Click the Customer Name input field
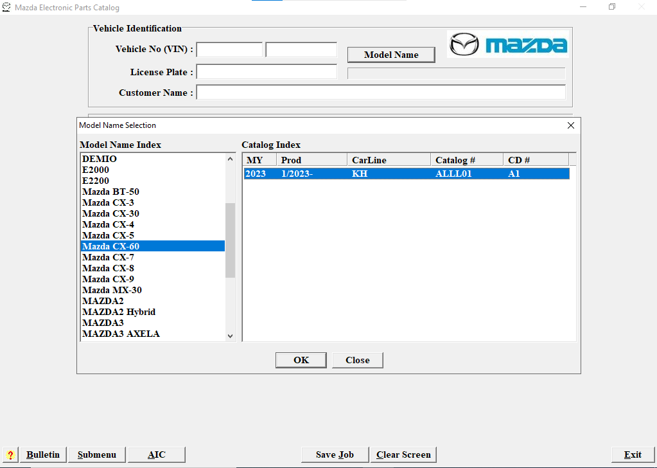The image size is (657, 468). click(381, 93)
